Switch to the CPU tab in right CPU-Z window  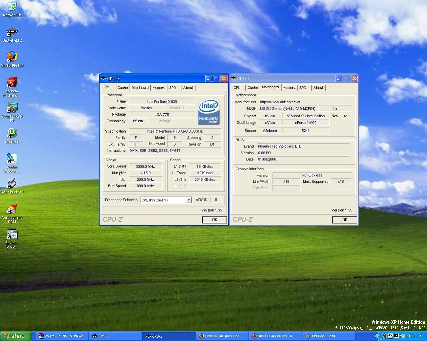(237, 88)
